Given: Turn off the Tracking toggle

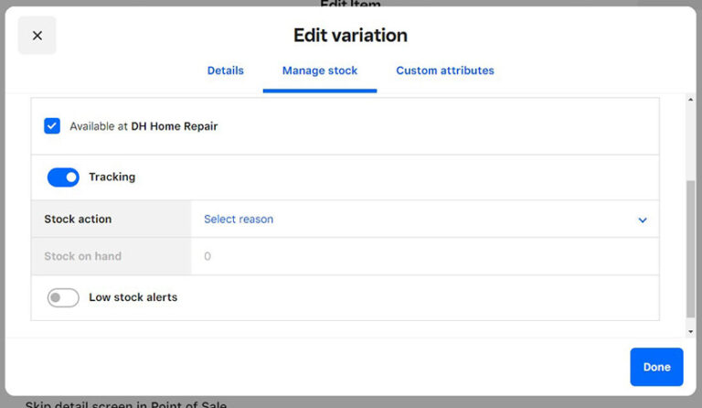Looking at the screenshot, I should pos(63,177).
